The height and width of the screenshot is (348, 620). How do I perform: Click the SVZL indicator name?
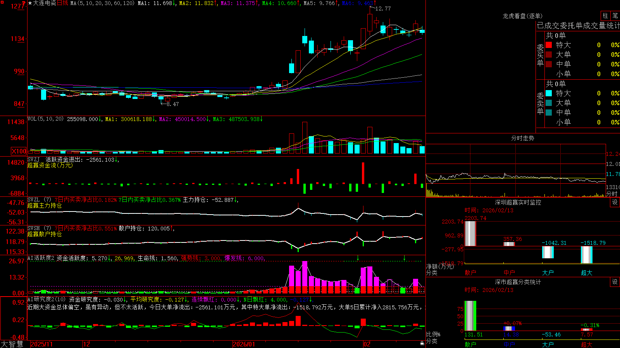tap(34, 200)
